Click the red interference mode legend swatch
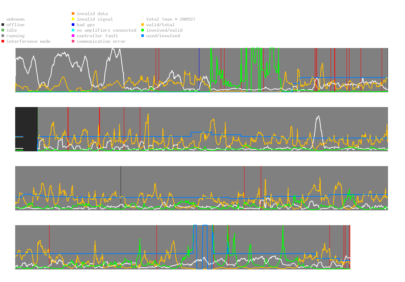This screenshot has height=282, width=405. click(3, 41)
